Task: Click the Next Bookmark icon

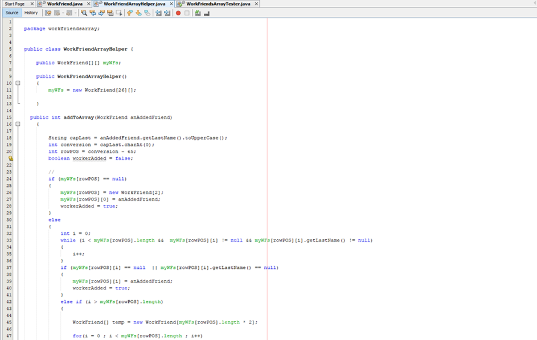Action: [x=138, y=13]
